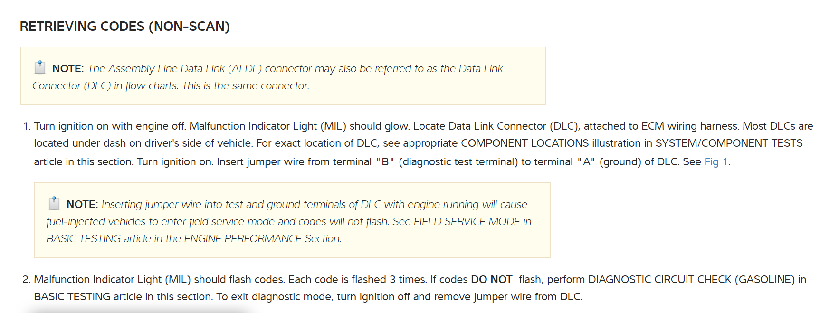Click the list number 1 marker
This screenshot has width=820, height=313.
tap(27, 126)
